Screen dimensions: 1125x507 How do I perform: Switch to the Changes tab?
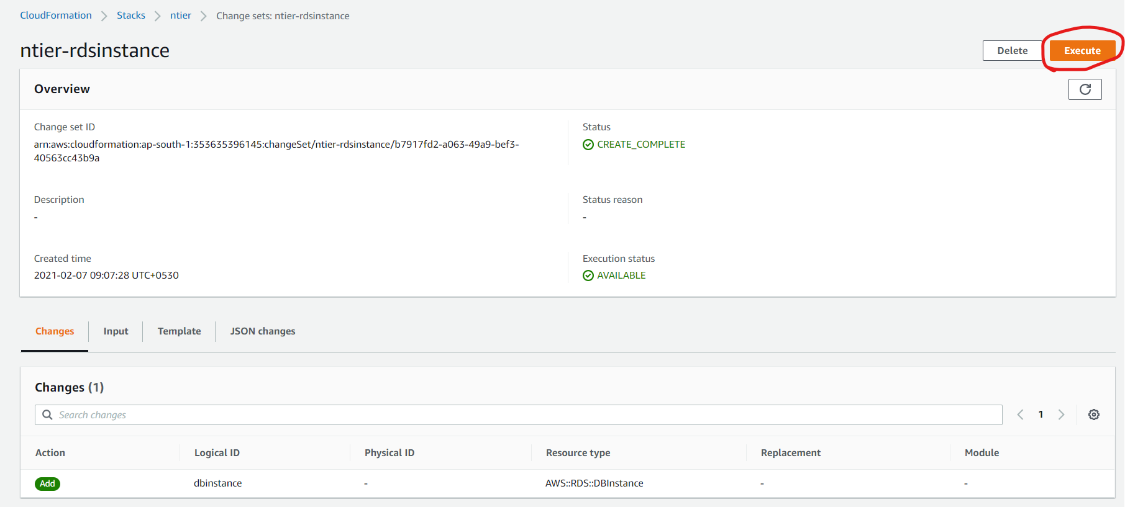click(55, 331)
